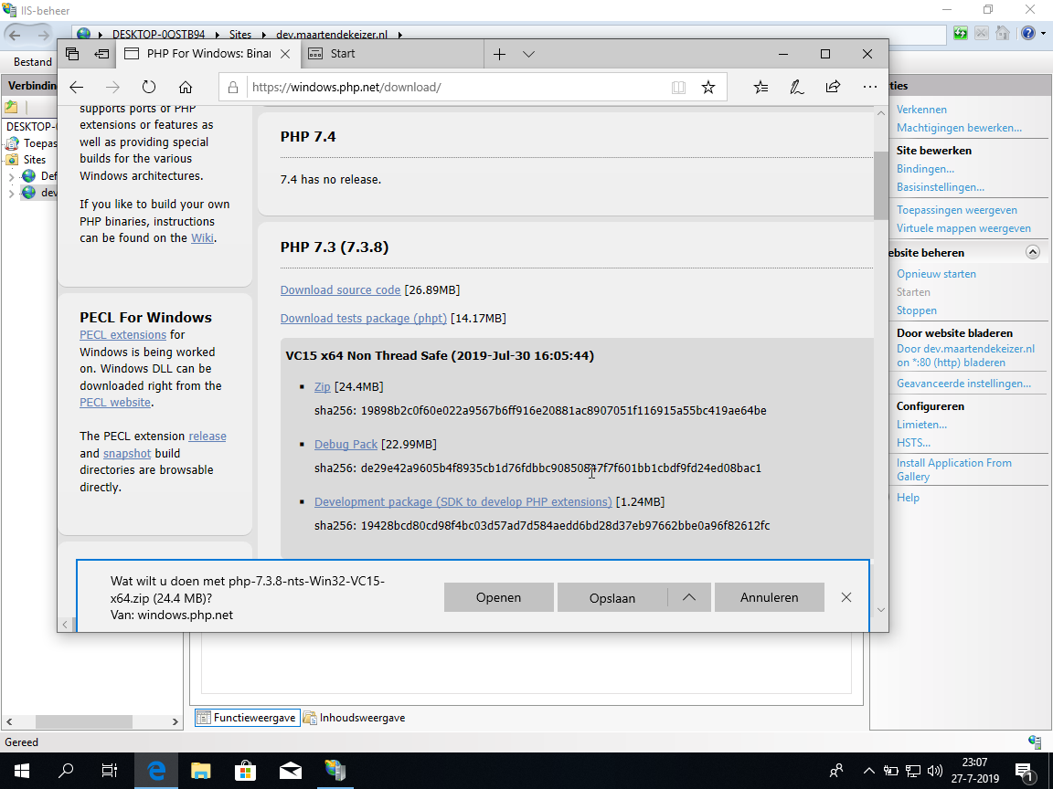Click Virtuele mappen weergeven
This screenshot has height=789, width=1053.
click(963, 228)
